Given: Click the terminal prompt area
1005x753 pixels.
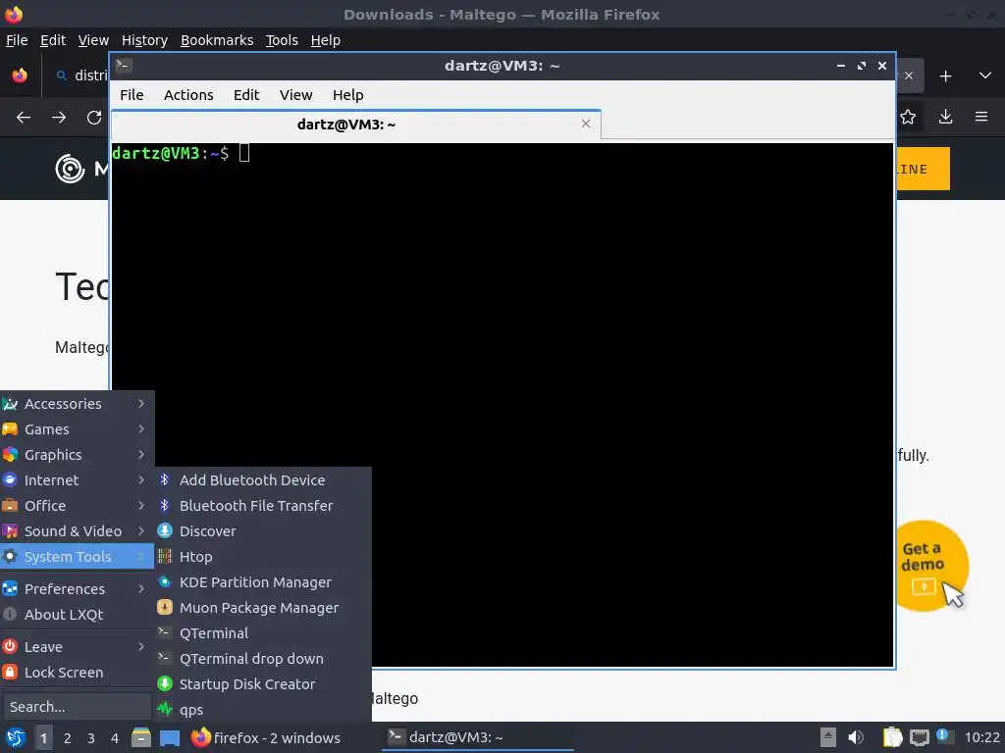Looking at the screenshot, I should (502, 405).
